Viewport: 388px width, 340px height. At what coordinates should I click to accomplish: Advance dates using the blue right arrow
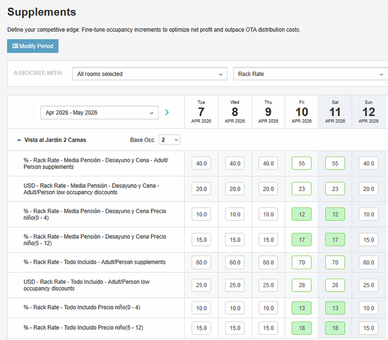167,112
